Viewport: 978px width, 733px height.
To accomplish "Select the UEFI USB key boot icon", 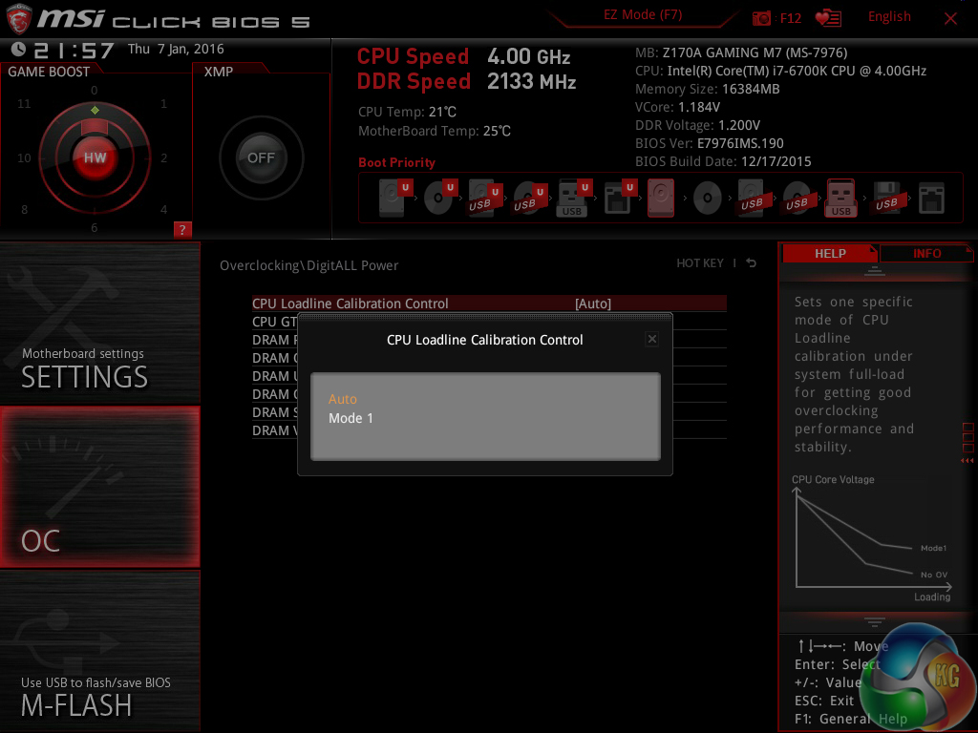I will (573, 198).
